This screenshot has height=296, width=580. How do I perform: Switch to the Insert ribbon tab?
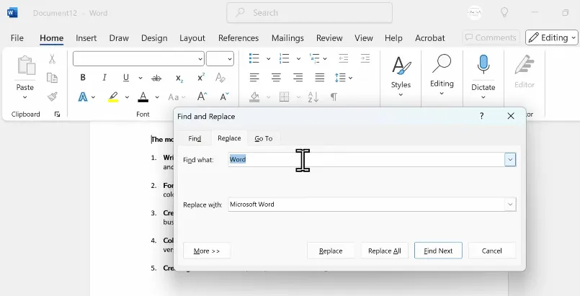pos(86,38)
